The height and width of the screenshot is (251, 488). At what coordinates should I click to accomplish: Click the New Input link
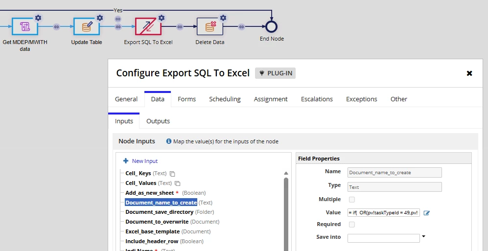(145, 161)
